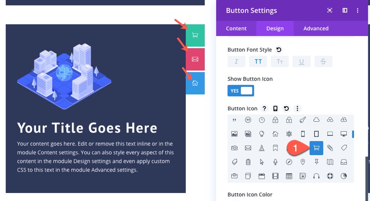Choose the smartphone icon
Screen dimensions: 370x201
303,134
